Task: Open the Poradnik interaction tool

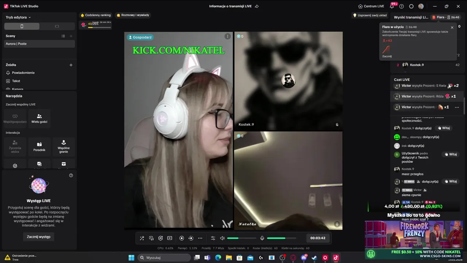Action: pos(39,146)
